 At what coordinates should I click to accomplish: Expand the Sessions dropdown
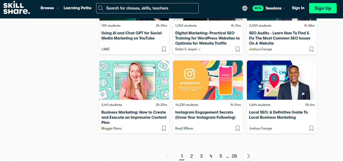tap(275, 8)
